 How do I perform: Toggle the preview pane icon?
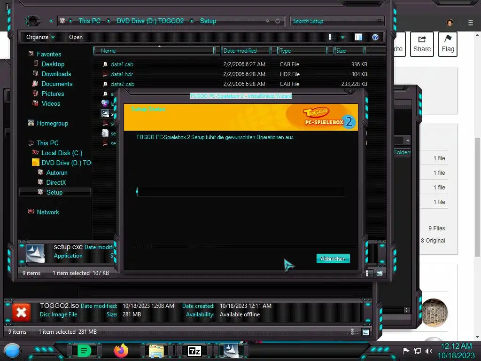click(358, 37)
